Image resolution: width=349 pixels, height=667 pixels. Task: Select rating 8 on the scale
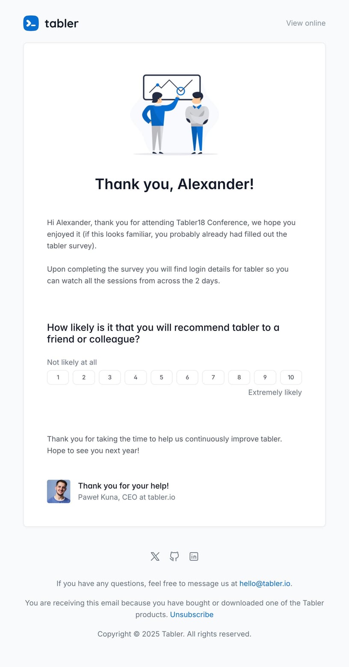(239, 377)
